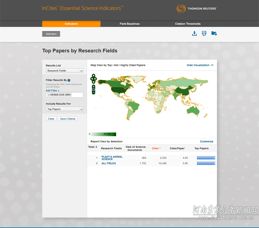
Task: Click the print icon
Action: tap(204, 33)
